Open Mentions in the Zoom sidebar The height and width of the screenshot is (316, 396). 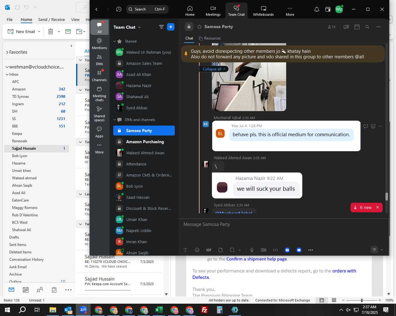tap(99, 44)
